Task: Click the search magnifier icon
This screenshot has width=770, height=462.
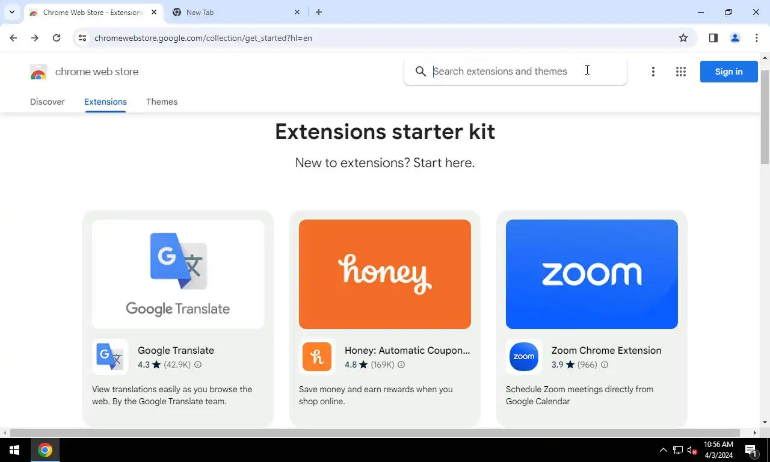Action: tap(420, 72)
